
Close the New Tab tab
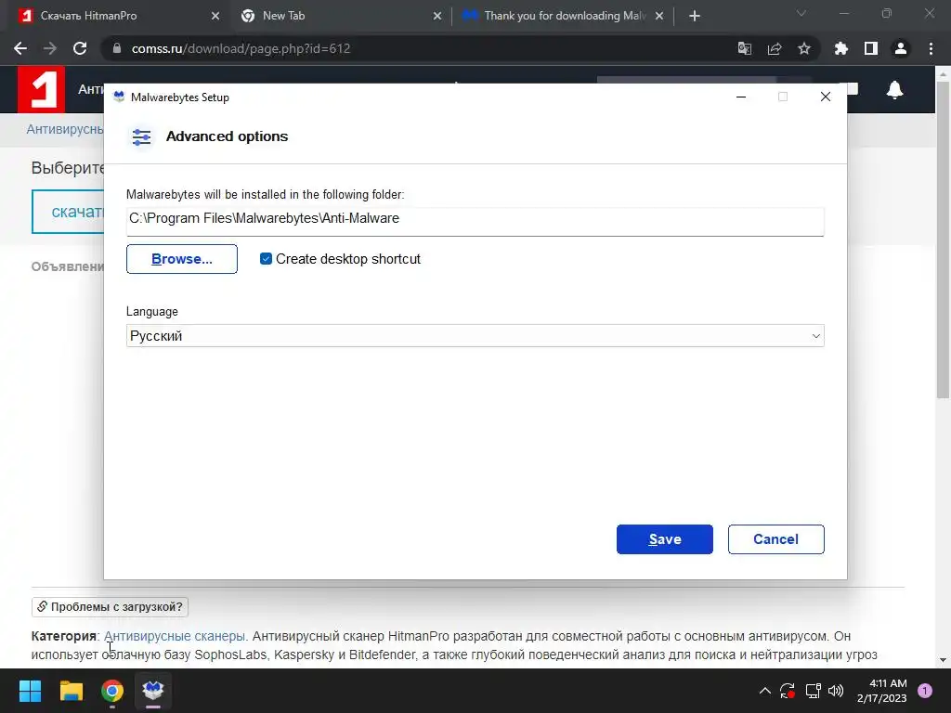(x=437, y=17)
